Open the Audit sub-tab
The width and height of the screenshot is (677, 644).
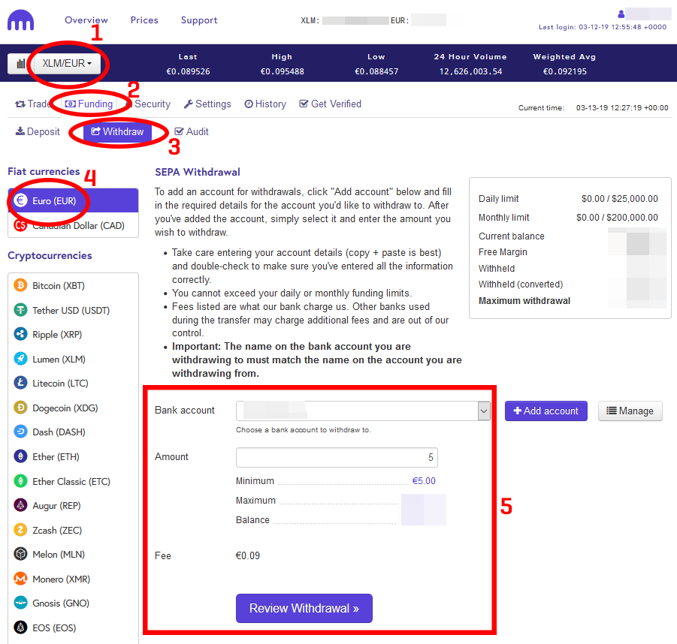tap(192, 131)
